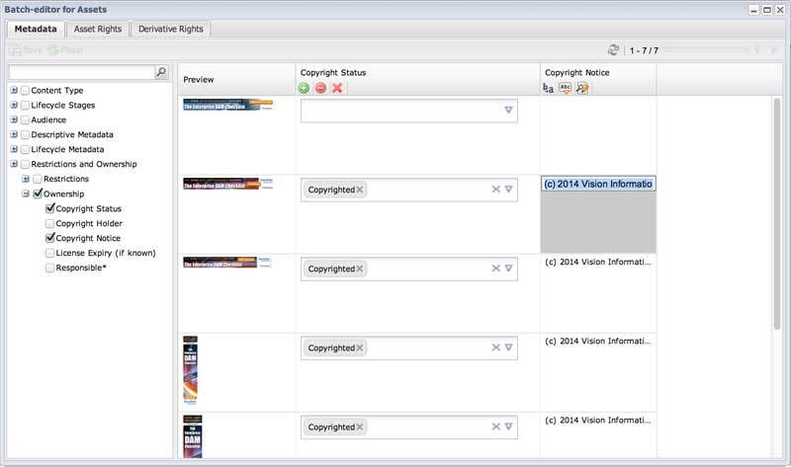
Task: Toggle the Lifecycle Metadata checkbox
Action: [26, 149]
